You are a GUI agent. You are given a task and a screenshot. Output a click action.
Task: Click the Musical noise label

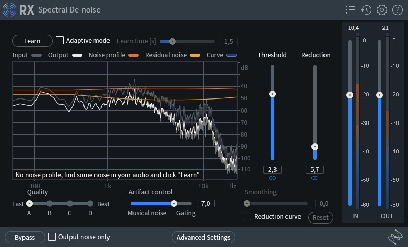click(147, 213)
